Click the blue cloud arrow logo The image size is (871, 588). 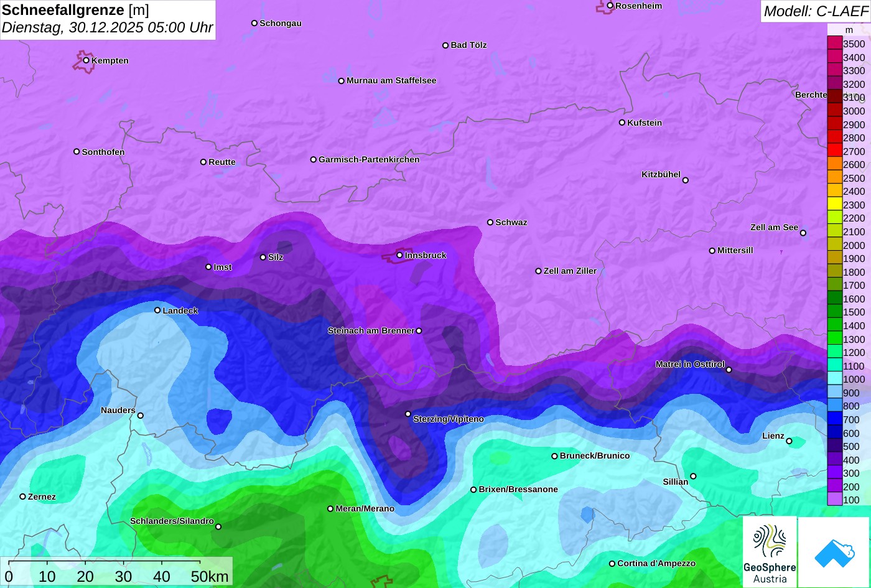tap(834, 552)
